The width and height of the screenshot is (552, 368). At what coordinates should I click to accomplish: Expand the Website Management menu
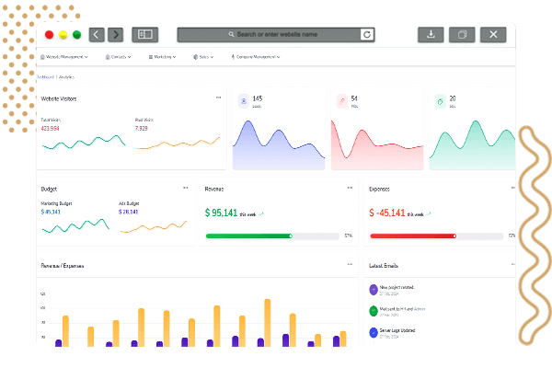[x=64, y=57]
